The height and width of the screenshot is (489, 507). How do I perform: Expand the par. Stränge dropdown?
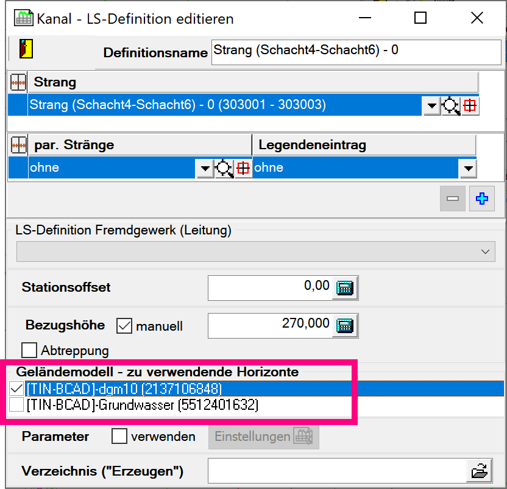click(x=205, y=169)
